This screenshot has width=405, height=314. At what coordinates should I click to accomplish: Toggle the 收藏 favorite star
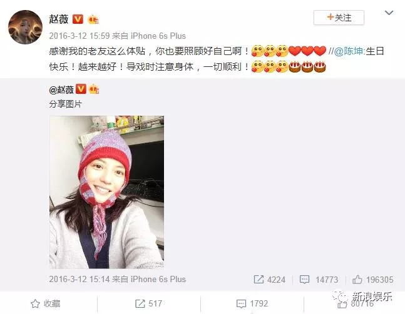(x=46, y=304)
